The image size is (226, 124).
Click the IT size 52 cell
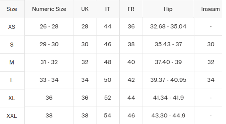pyautogui.click(x=108, y=98)
